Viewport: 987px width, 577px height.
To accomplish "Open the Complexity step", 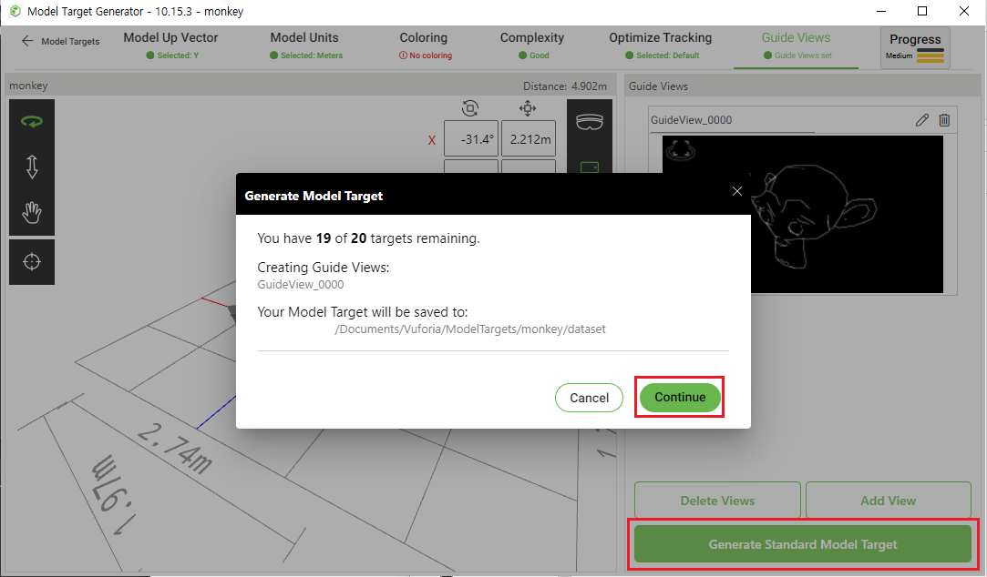I will click(532, 46).
